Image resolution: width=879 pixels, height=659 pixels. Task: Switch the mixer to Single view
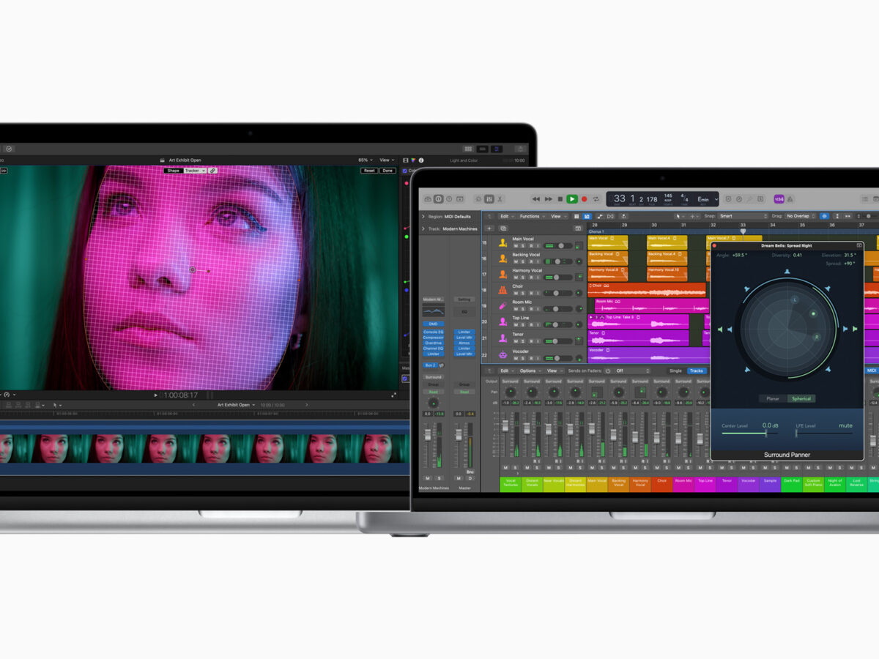[x=675, y=371]
